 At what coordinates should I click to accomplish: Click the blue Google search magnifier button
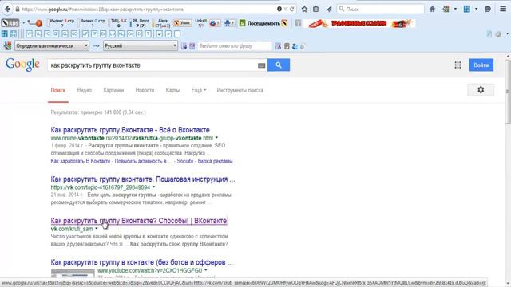pos(279,65)
